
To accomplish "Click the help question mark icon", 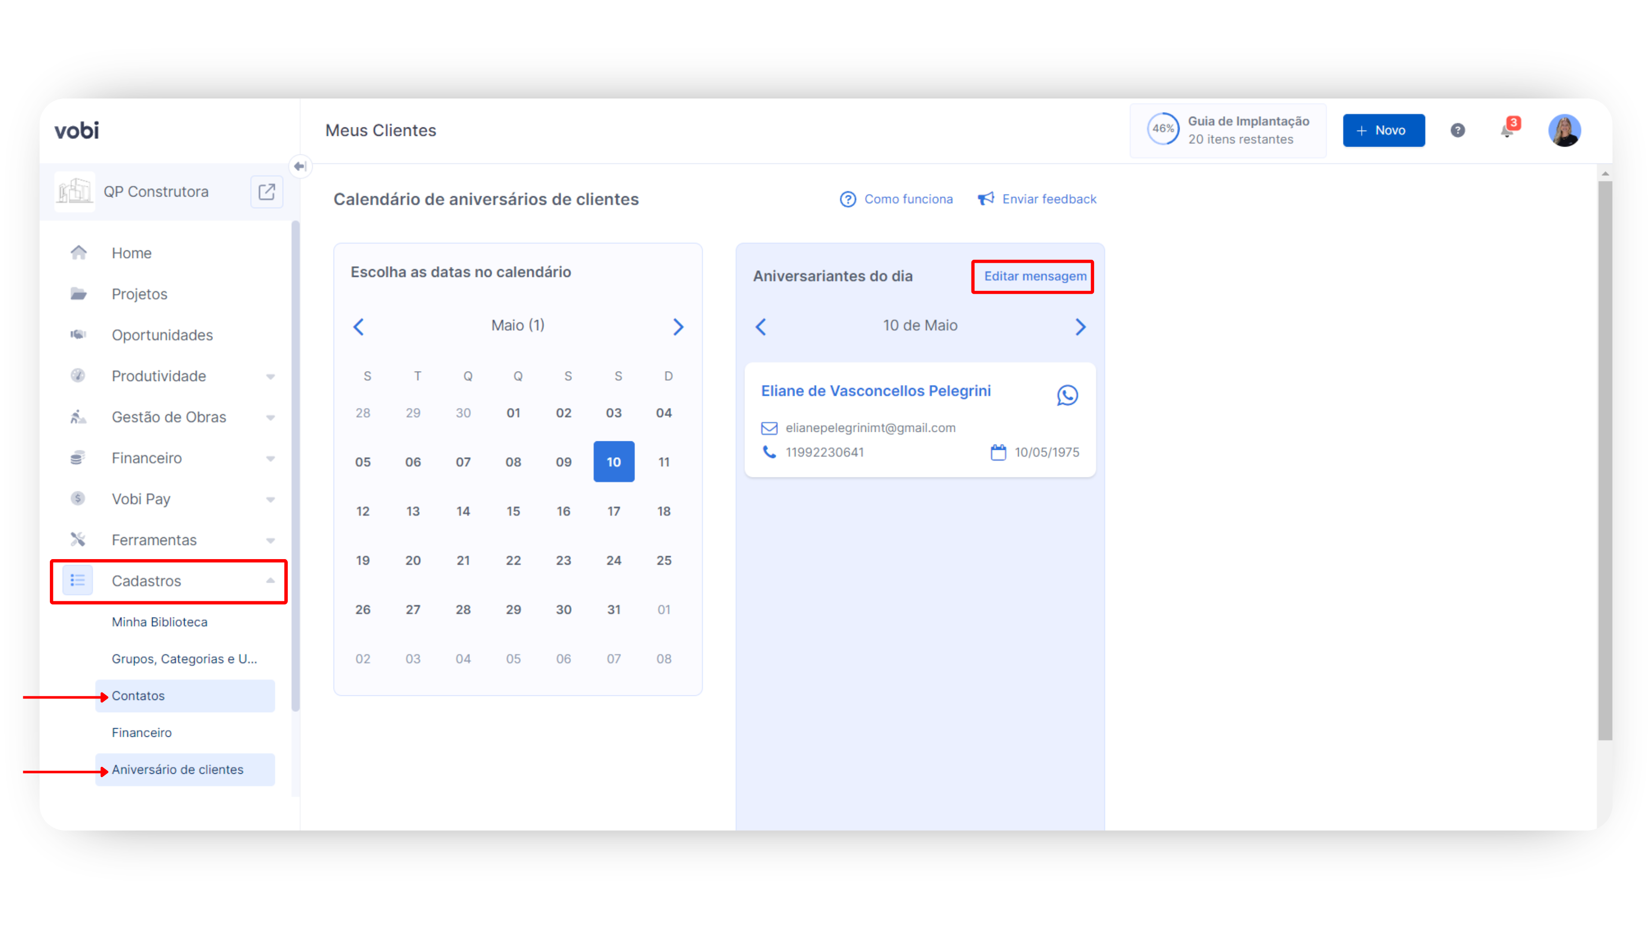I will click(x=1457, y=131).
